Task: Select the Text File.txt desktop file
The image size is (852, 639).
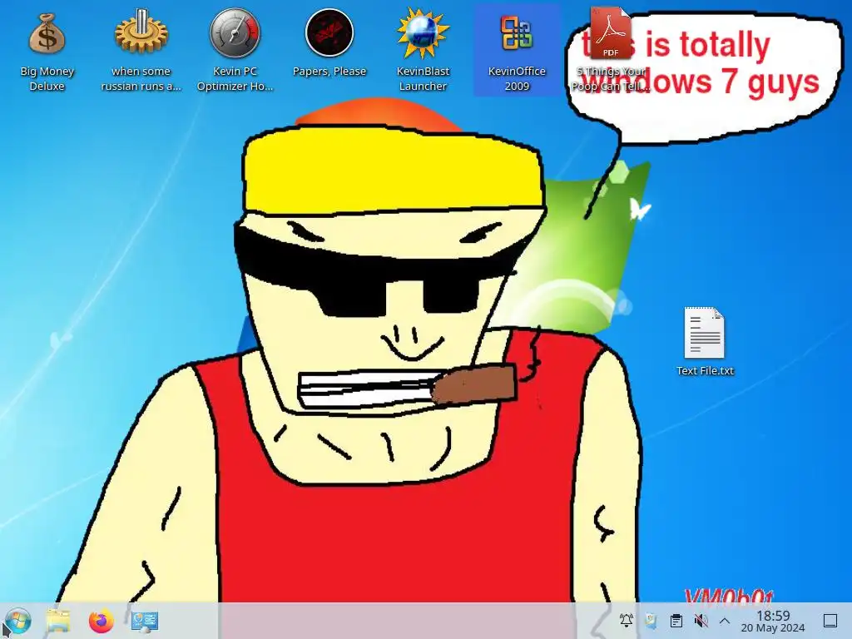Action: coord(705,341)
